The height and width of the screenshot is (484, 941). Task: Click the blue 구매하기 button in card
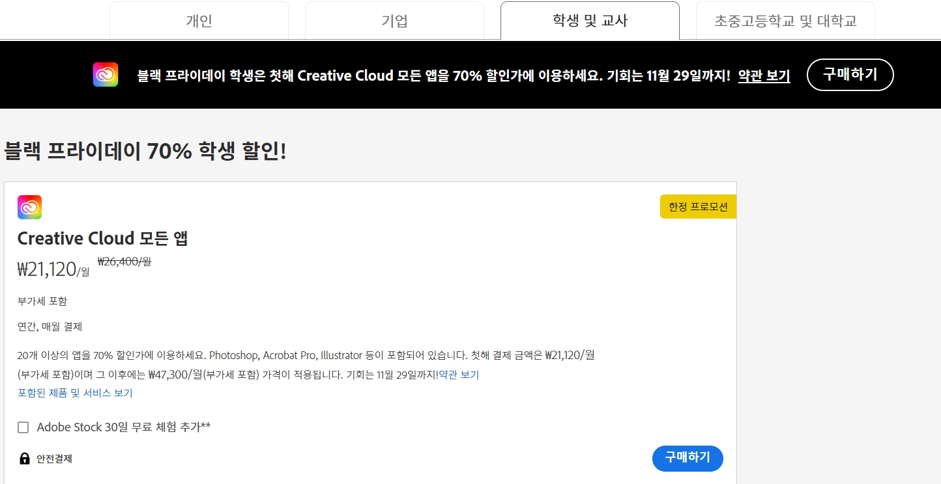click(x=688, y=459)
